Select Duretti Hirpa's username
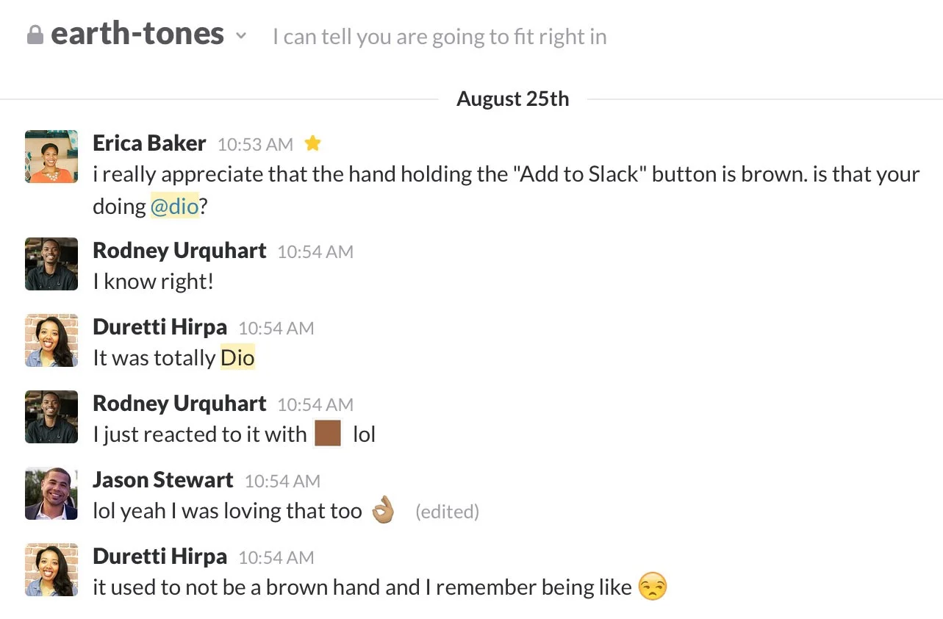The height and width of the screenshot is (619, 943). [x=159, y=327]
